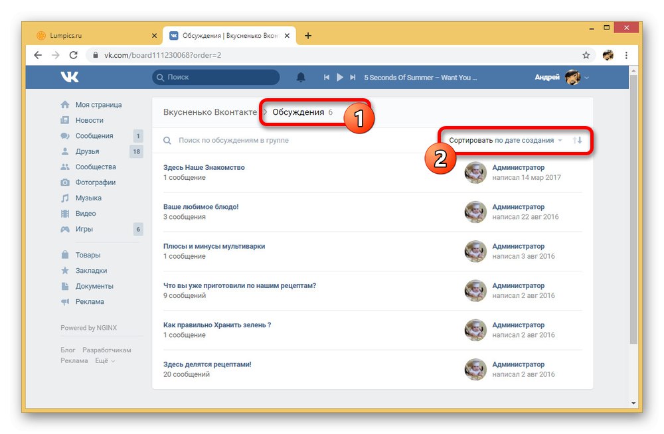Expand the Ещё footer menu
The image size is (664, 434).
coord(105,361)
